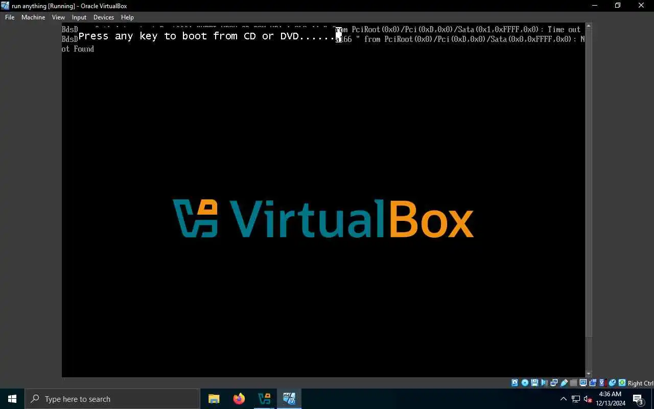Screen dimensions: 654x409
Task: Click the running VM taskbar button
Action: pyautogui.click(x=289, y=399)
